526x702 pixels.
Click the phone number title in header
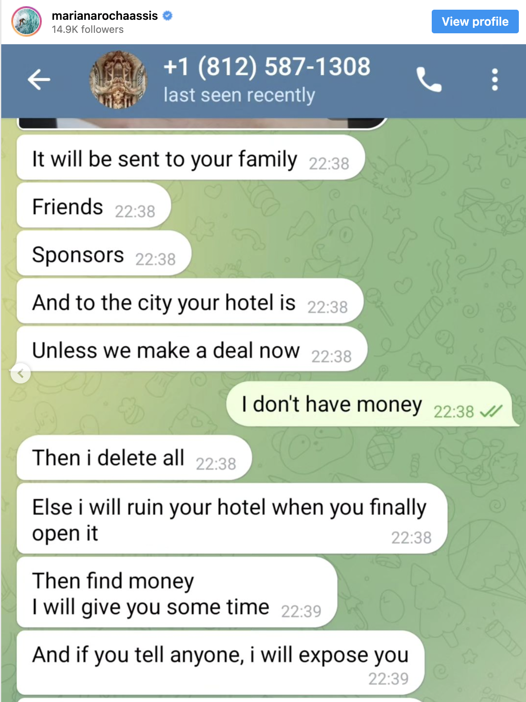[267, 67]
